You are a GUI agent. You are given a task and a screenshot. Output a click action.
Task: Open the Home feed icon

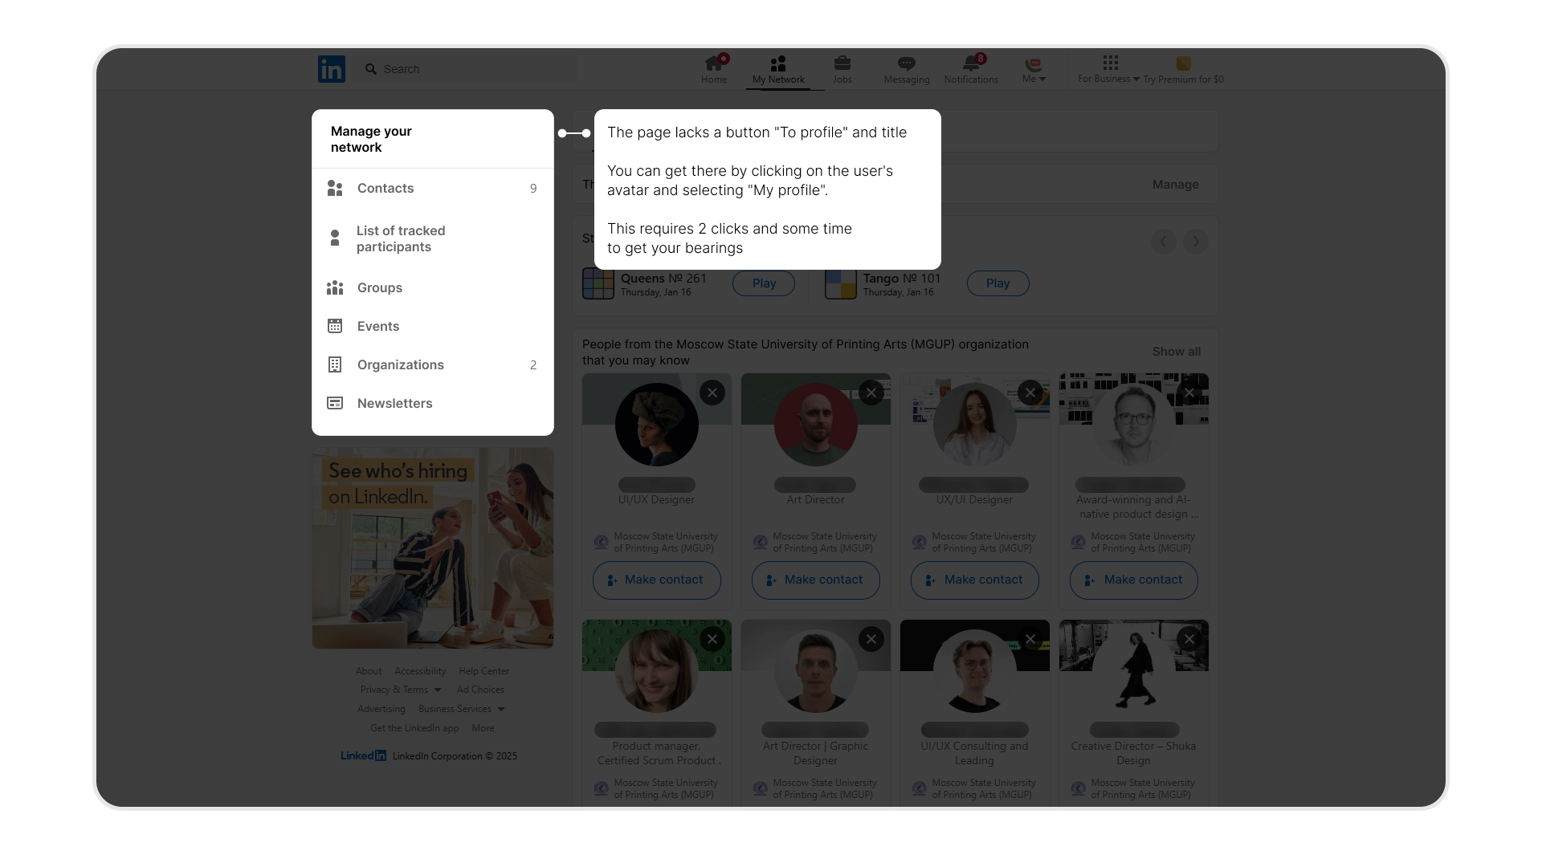click(713, 64)
